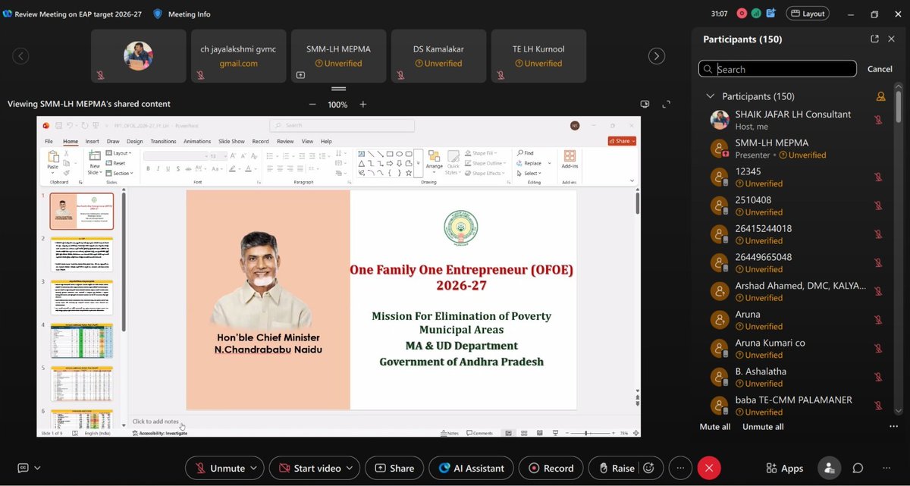
Task: Open the Layout options
Action: [807, 13]
